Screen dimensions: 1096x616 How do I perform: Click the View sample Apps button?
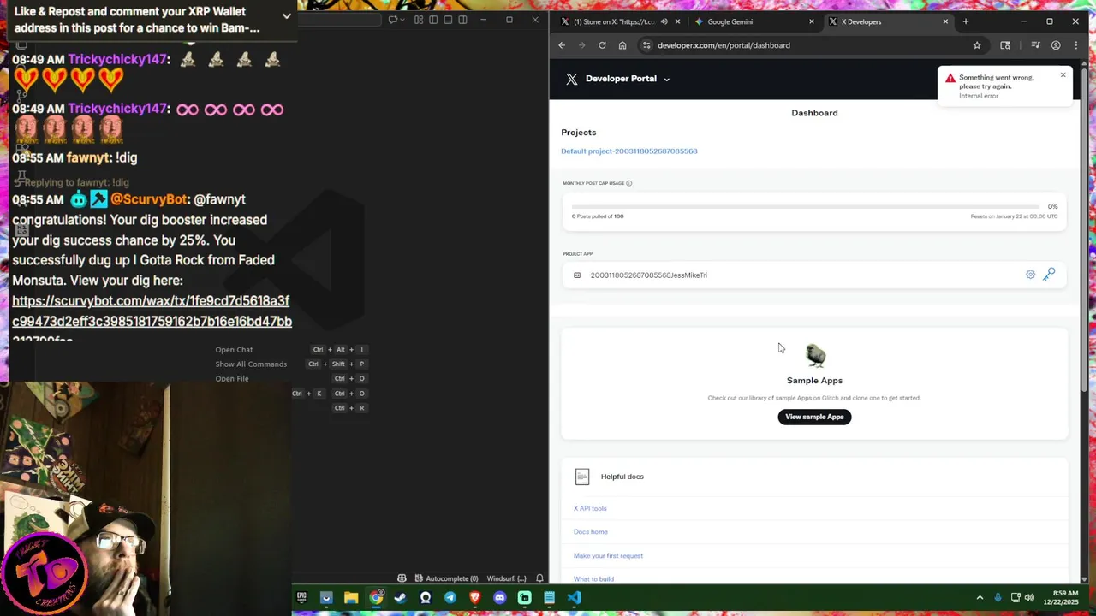[814, 417]
